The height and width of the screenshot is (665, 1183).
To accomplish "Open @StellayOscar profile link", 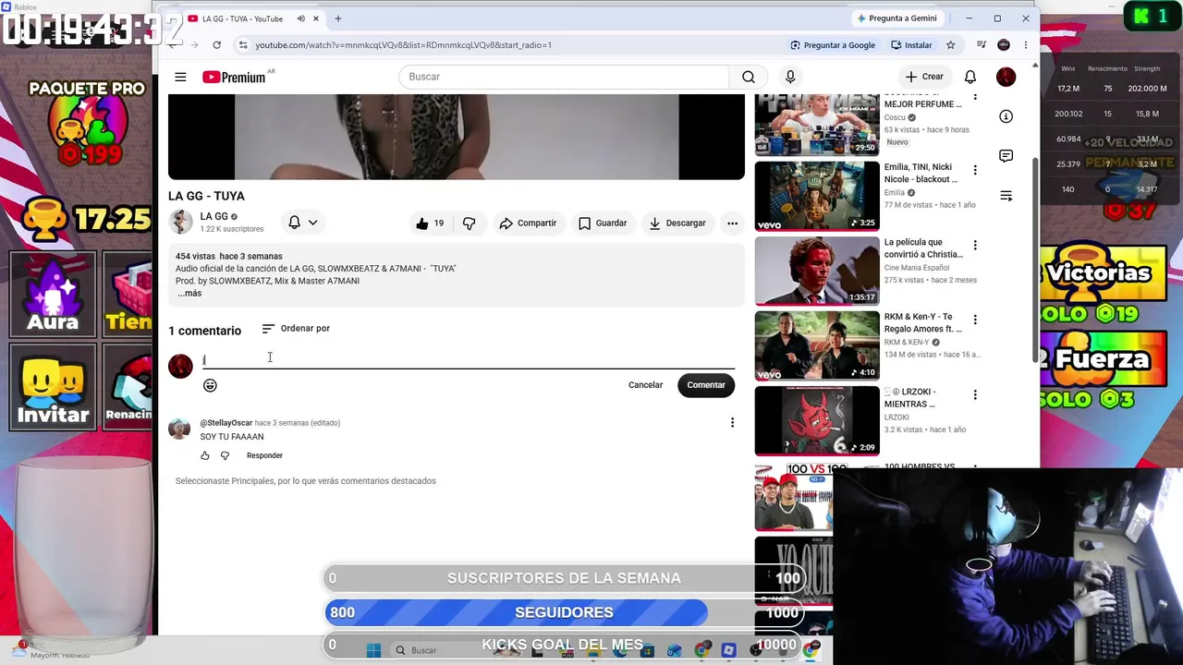I will click(226, 423).
